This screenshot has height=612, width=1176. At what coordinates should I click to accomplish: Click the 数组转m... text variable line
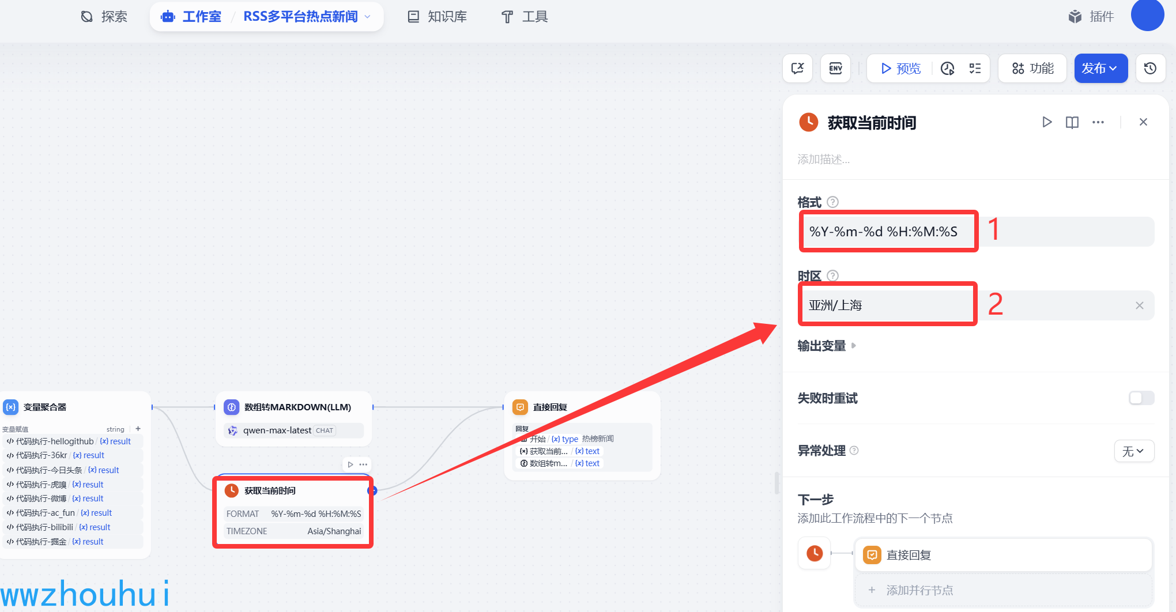pyautogui.click(x=560, y=463)
